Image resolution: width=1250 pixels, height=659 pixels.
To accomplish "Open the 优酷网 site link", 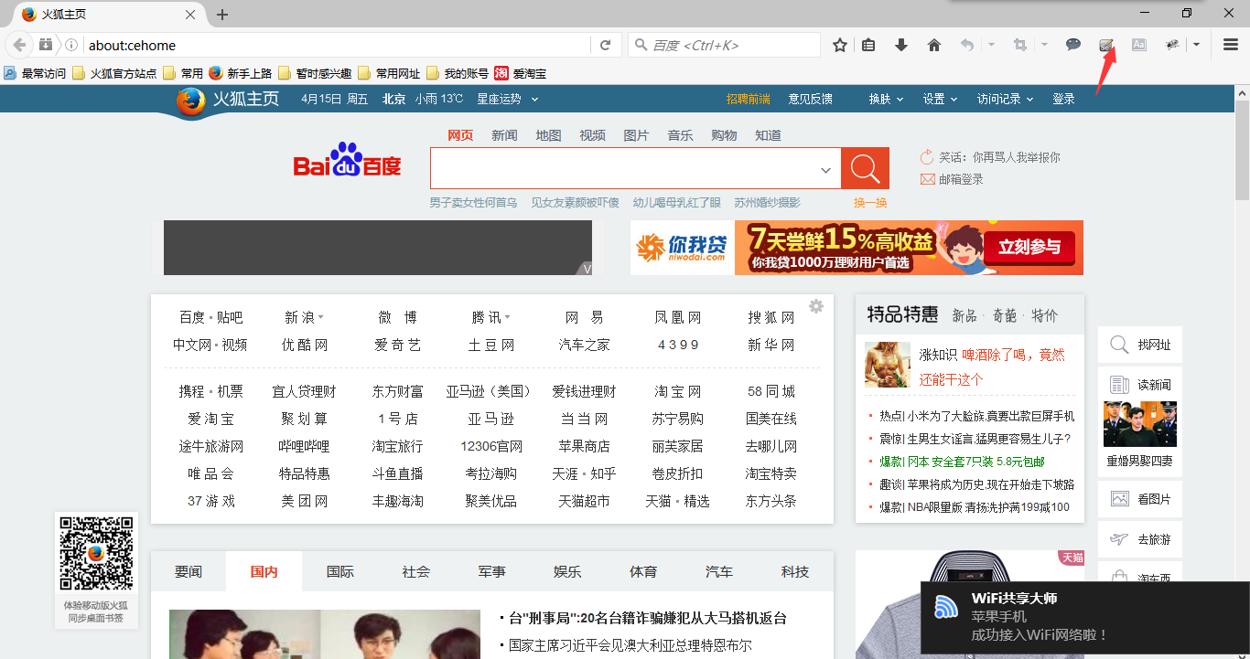I will tap(305, 345).
